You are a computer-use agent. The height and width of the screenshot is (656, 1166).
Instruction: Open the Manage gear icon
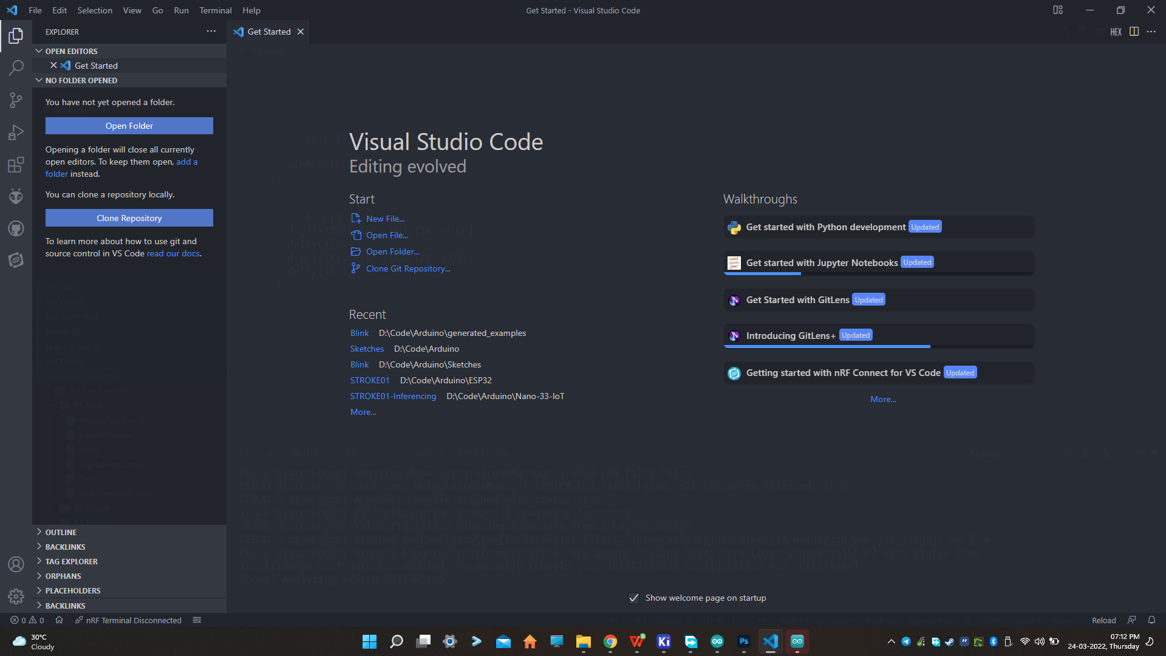[x=16, y=596]
